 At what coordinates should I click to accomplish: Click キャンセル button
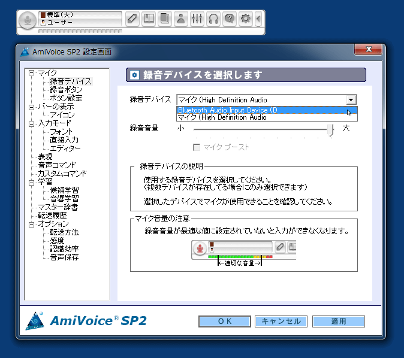click(281, 321)
